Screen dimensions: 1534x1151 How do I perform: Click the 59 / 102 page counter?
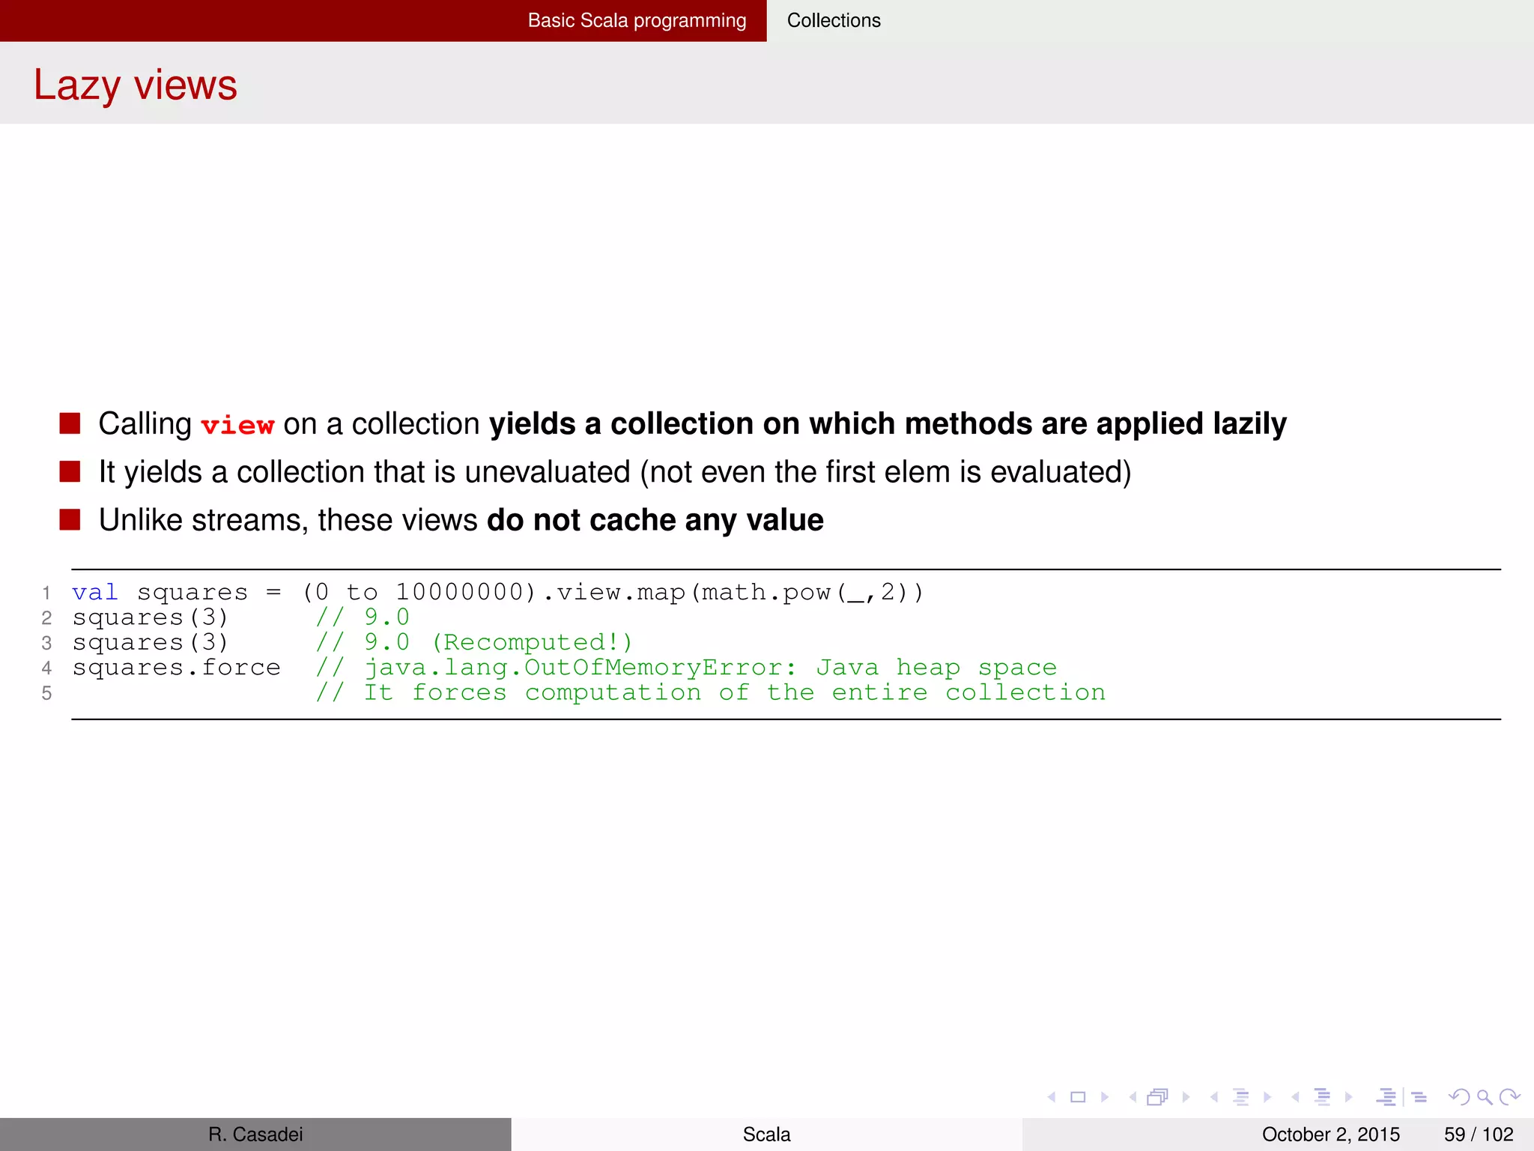[x=1479, y=1135]
